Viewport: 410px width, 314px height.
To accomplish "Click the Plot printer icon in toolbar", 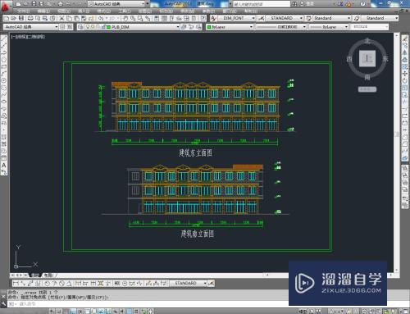I will 30,18.
